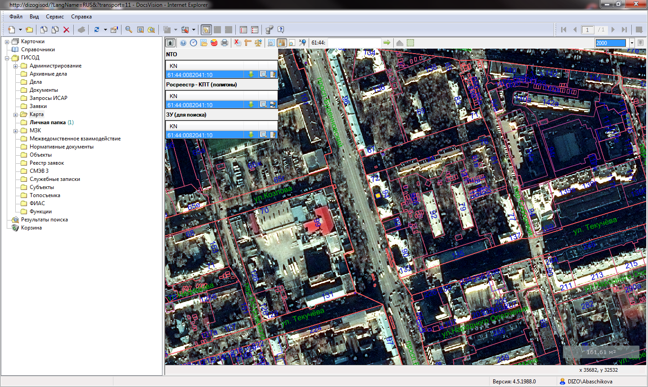Screen dimensions: 648x387
Task: Open the Корзина recycle bin item
Action: pyautogui.click(x=31, y=228)
